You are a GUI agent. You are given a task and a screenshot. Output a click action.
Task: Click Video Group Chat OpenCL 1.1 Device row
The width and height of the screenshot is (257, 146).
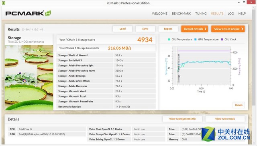coord(126,134)
